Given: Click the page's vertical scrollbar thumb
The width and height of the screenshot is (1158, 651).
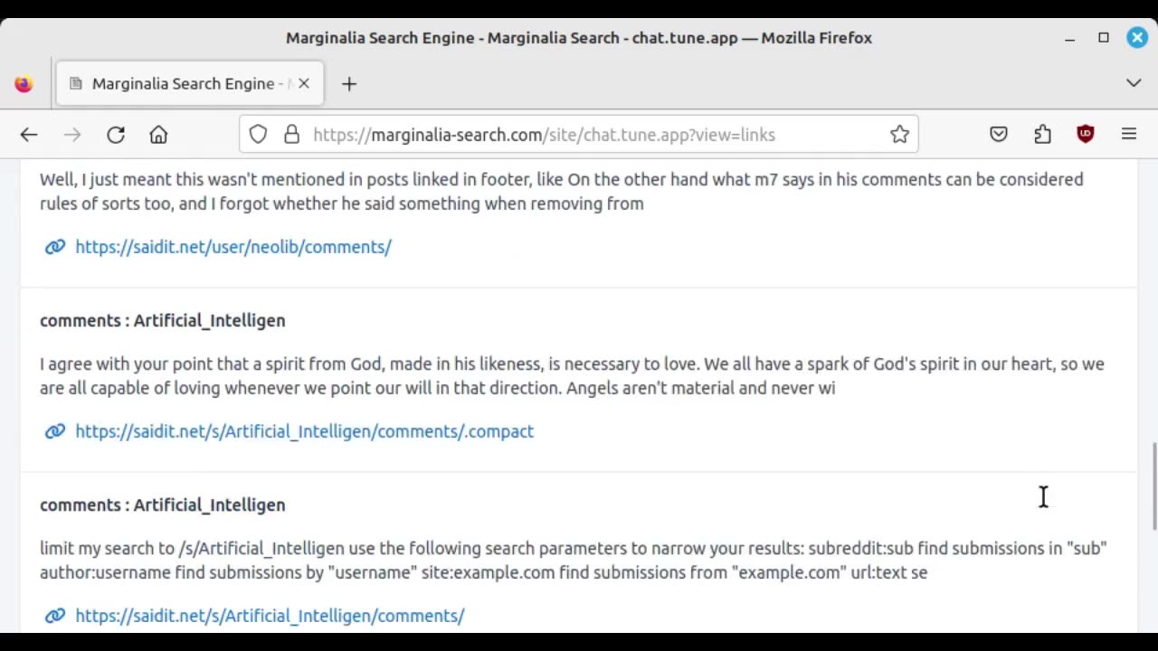Looking at the screenshot, I should 1153,486.
